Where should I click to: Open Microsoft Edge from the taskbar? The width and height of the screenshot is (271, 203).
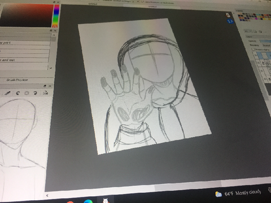pos(88,201)
